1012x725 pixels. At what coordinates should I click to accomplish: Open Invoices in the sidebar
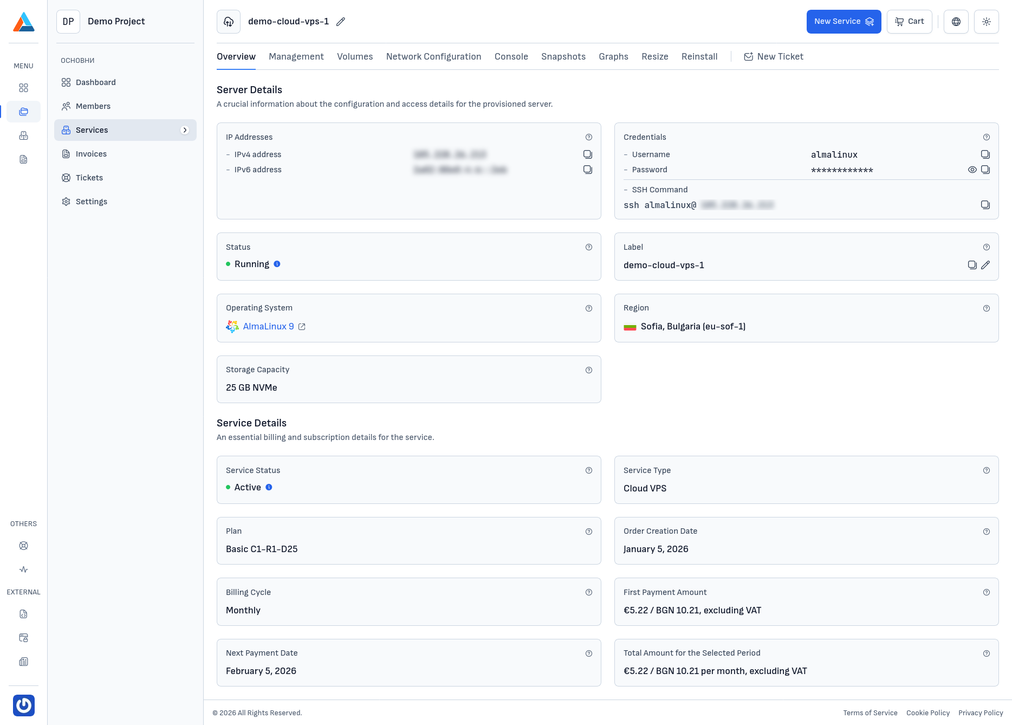(91, 154)
